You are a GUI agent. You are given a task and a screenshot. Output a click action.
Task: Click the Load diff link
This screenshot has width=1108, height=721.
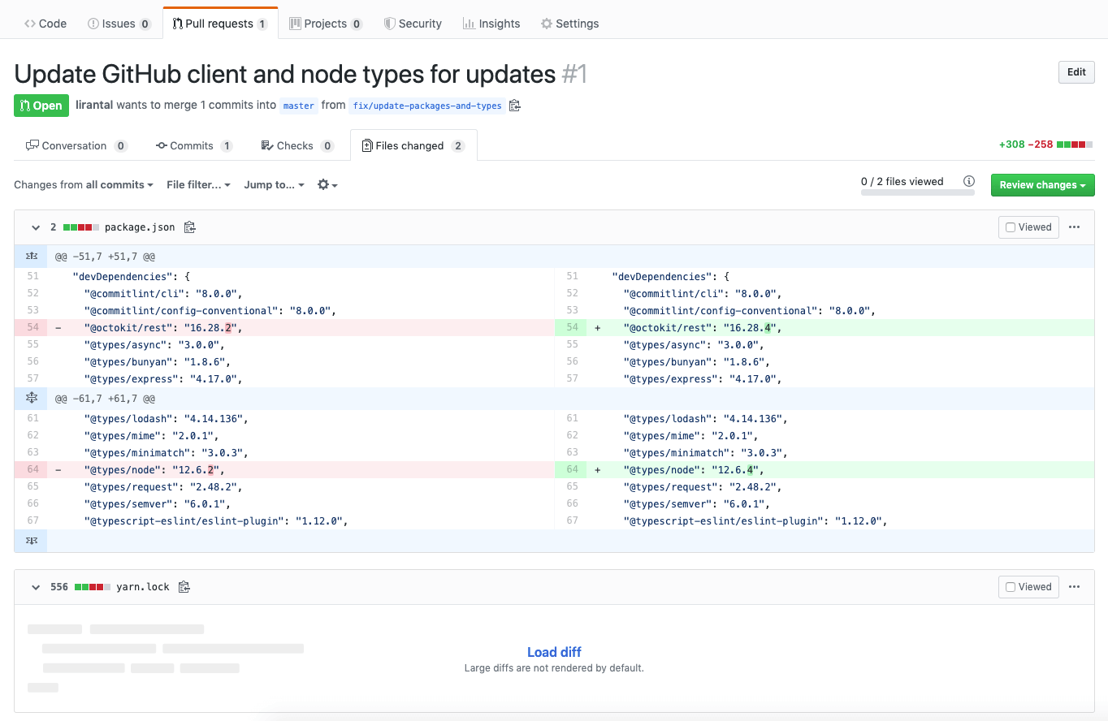click(x=554, y=652)
